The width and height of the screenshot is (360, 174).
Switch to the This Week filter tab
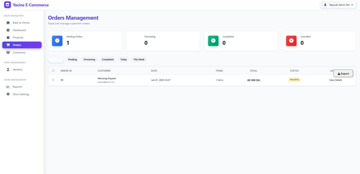coord(139,60)
